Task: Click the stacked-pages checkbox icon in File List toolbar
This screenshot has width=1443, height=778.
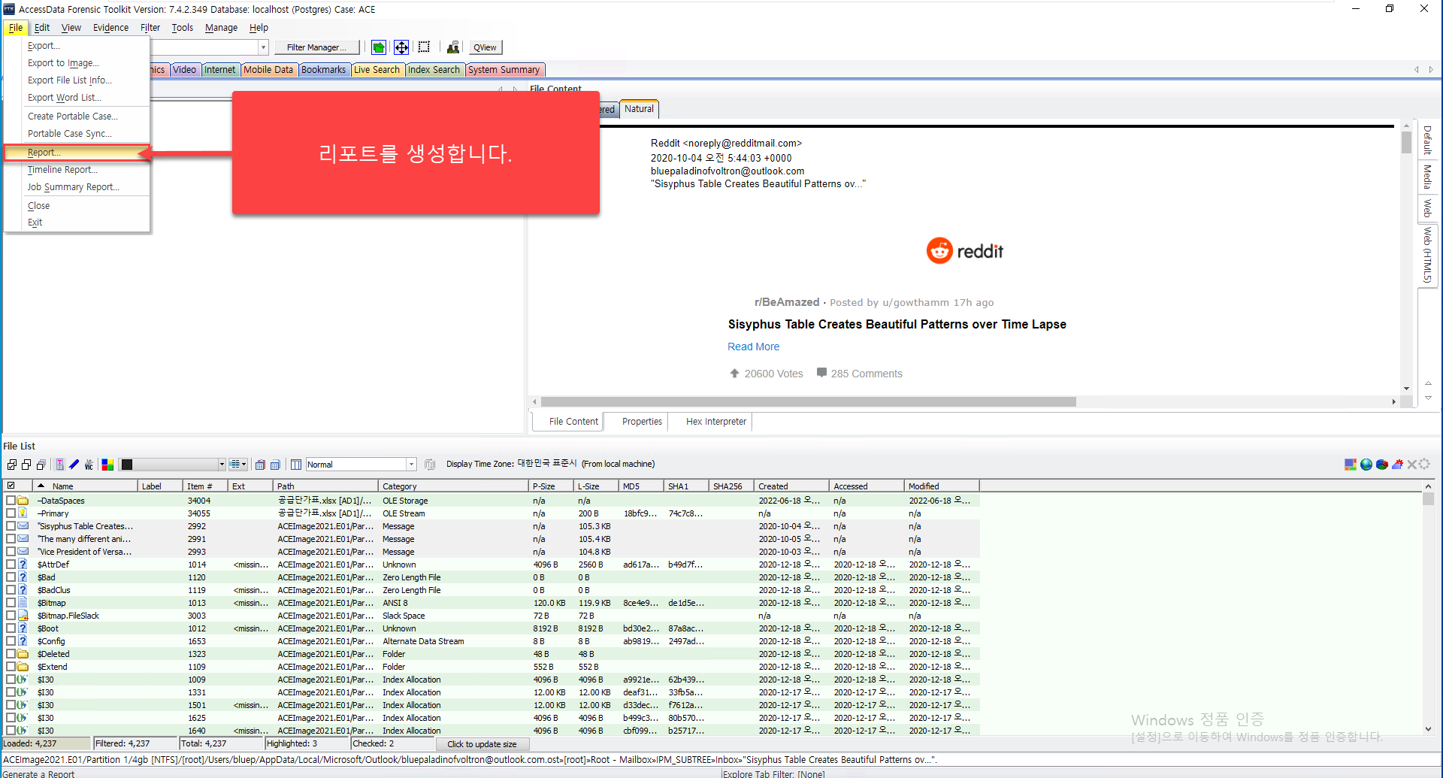Action: coord(41,465)
